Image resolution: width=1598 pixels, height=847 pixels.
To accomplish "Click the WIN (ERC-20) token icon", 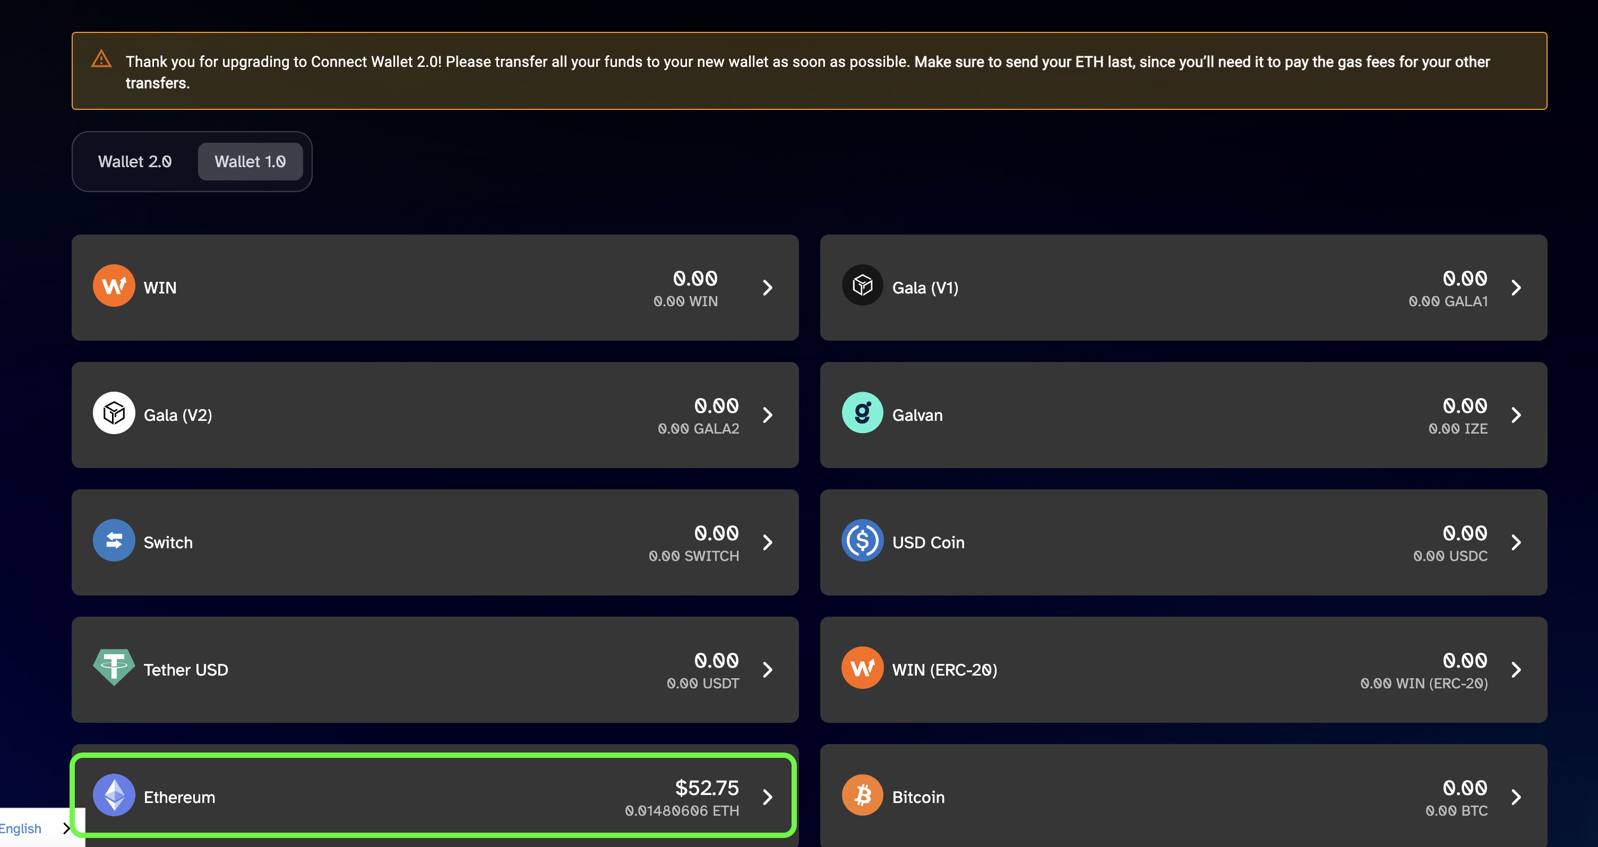I will tap(862, 669).
